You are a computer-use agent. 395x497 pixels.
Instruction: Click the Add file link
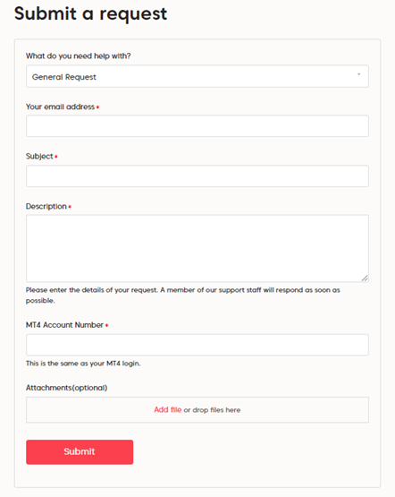[x=168, y=410]
